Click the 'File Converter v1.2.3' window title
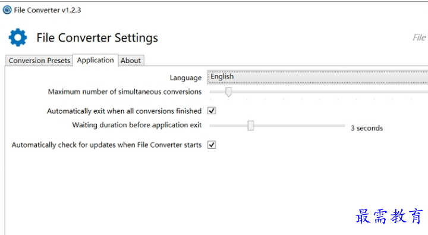 [x=48, y=10]
